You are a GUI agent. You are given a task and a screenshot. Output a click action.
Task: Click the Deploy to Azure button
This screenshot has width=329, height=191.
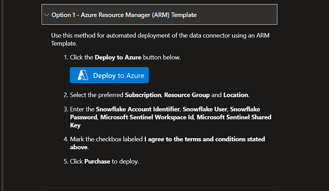109,75
